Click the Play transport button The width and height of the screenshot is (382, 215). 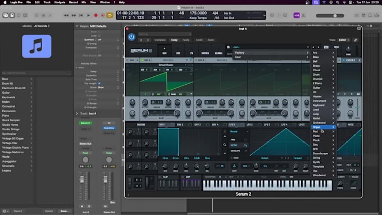pyautogui.click(x=88, y=15)
